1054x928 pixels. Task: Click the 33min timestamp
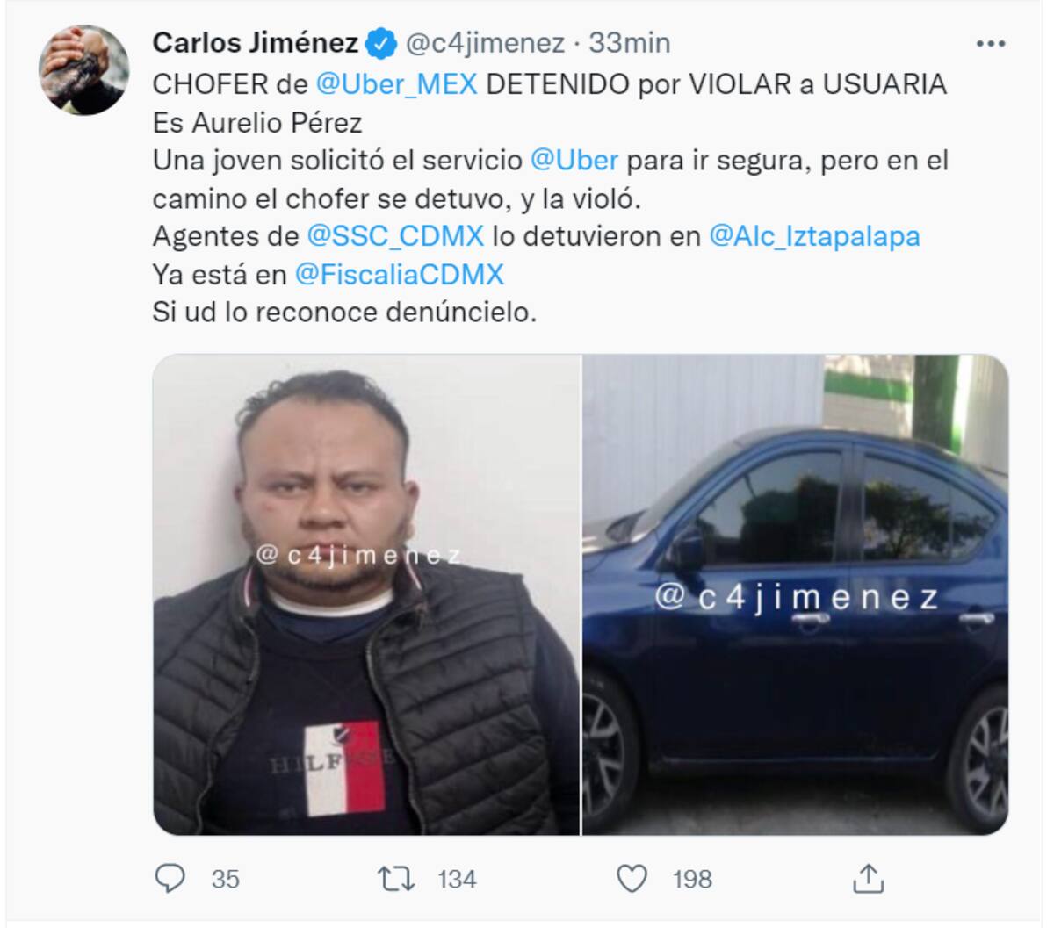tap(629, 42)
